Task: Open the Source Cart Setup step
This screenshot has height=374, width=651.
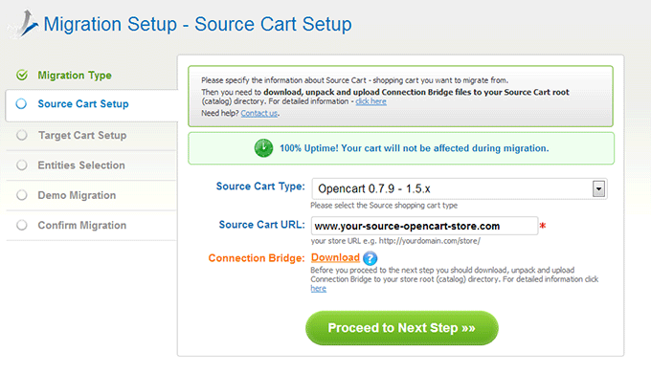Action: [x=83, y=103]
